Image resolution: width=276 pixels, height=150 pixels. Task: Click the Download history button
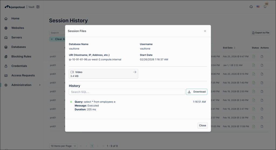coord(196,92)
